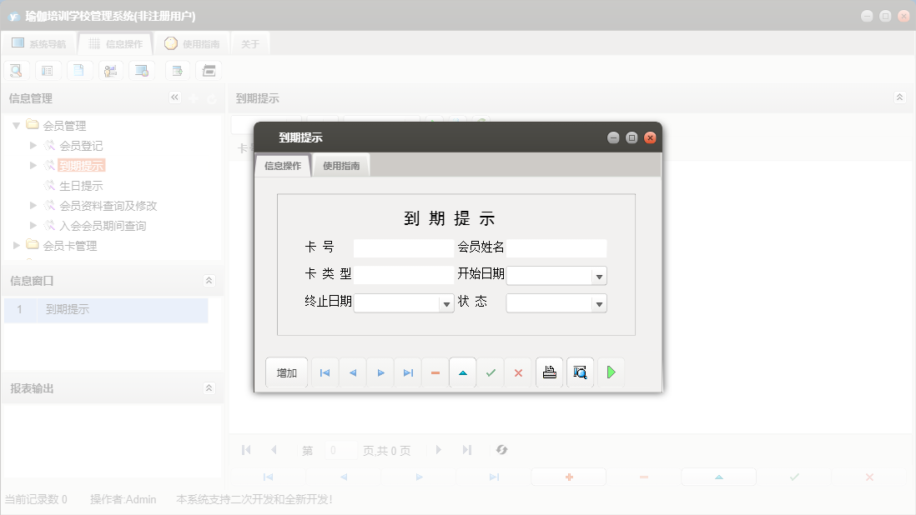Cancel edits with the red X button
This screenshot has height=515, width=916.
(x=518, y=372)
